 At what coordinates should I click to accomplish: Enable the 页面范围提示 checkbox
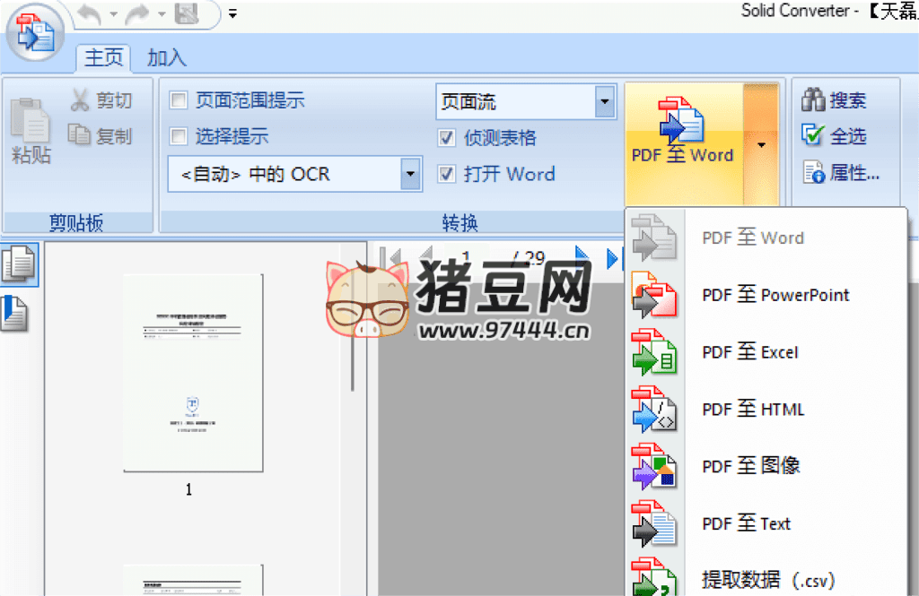(179, 100)
